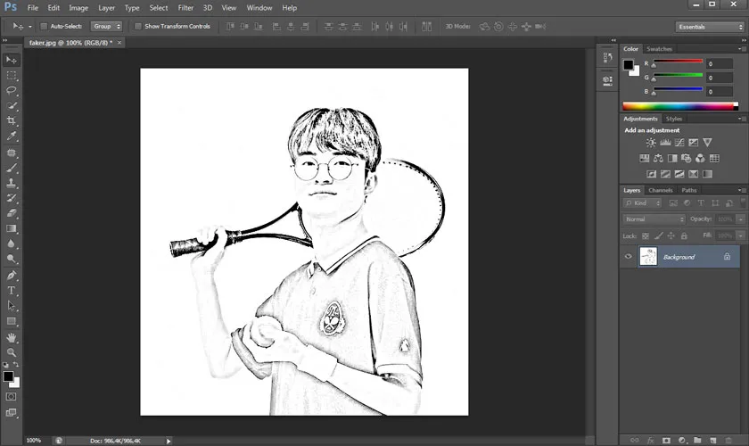The height and width of the screenshot is (446, 749).
Task: Pick the Eyedropper tool
Action: 12,136
